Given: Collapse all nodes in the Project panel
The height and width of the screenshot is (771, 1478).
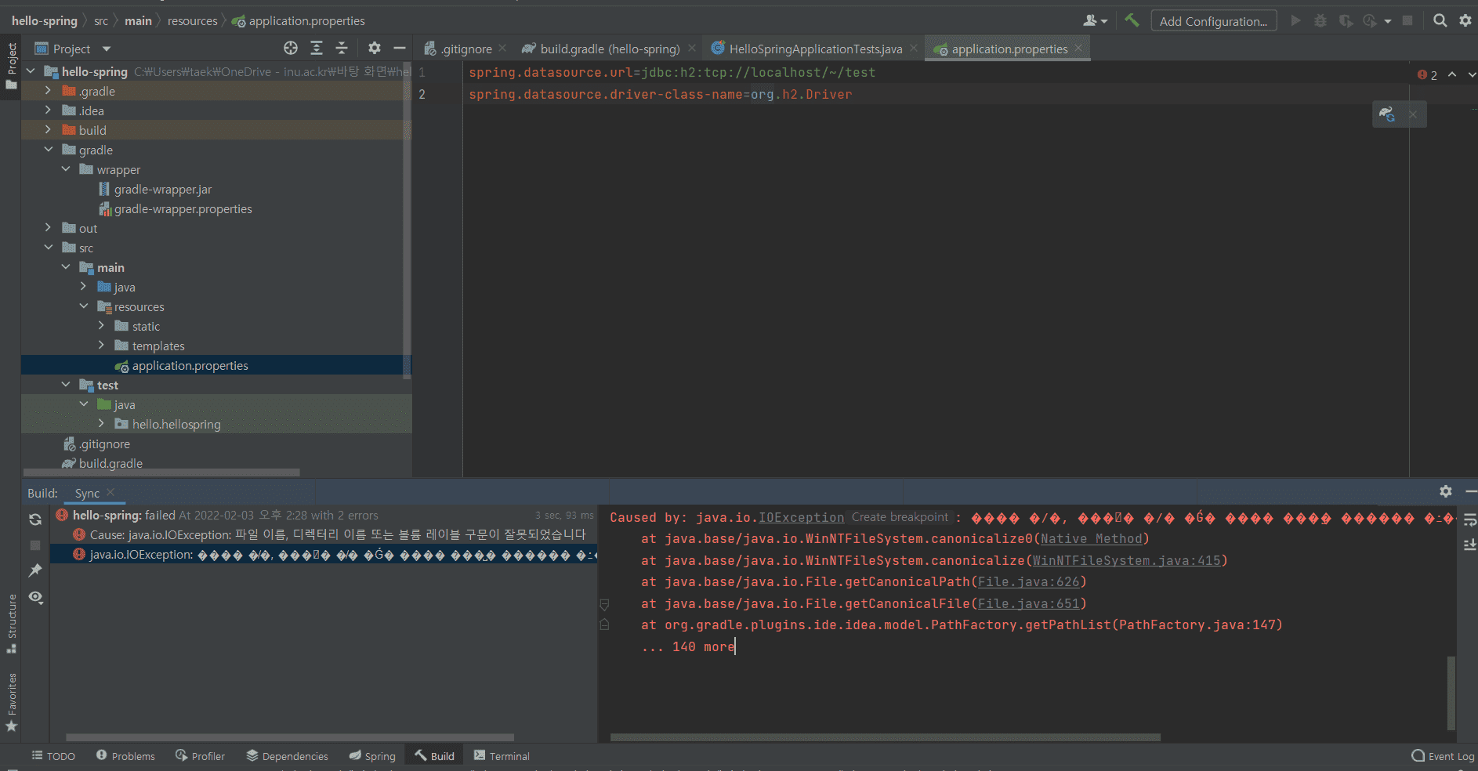Looking at the screenshot, I should [x=342, y=48].
